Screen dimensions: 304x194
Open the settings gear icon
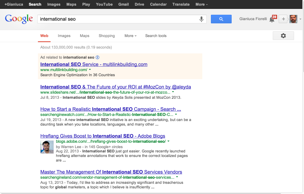tap(283, 36)
